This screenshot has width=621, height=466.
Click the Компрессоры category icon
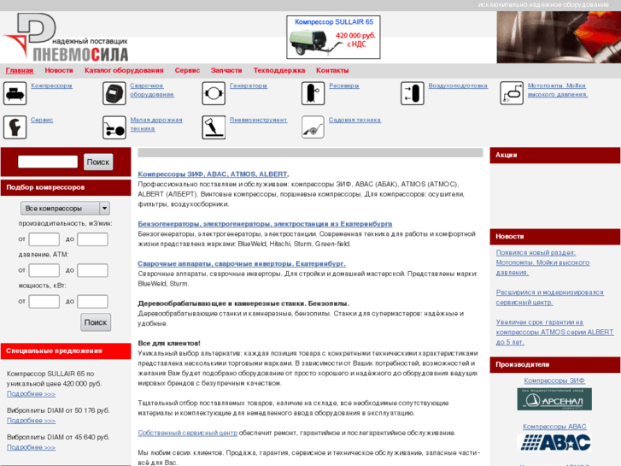pyautogui.click(x=15, y=93)
